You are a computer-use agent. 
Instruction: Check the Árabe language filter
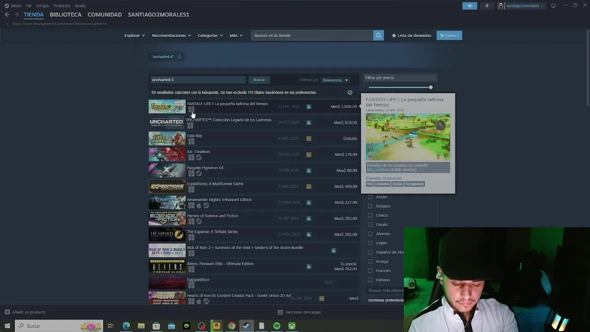(370, 197)
